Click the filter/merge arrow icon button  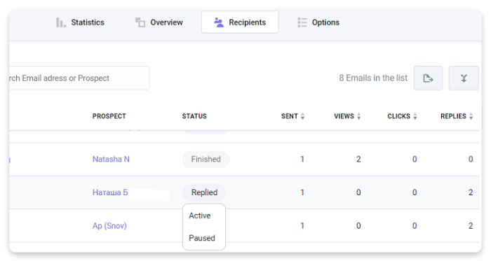point(464,78)
